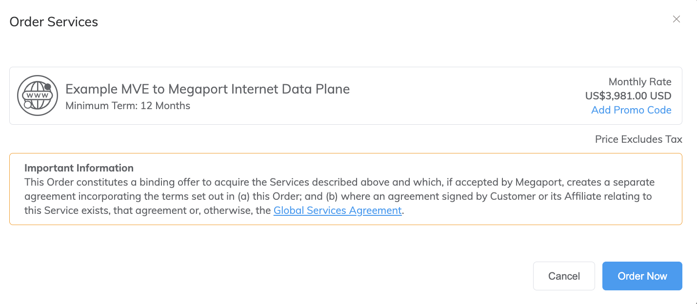
Task: Cancel the service order
Action: [564, 276]
